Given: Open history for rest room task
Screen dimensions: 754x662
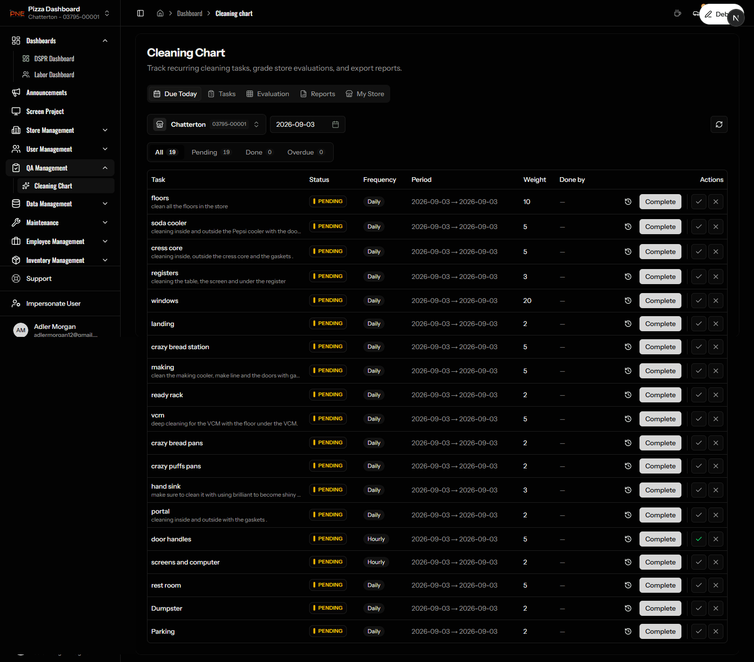Looking at the screenshot, I should [628, 585].
